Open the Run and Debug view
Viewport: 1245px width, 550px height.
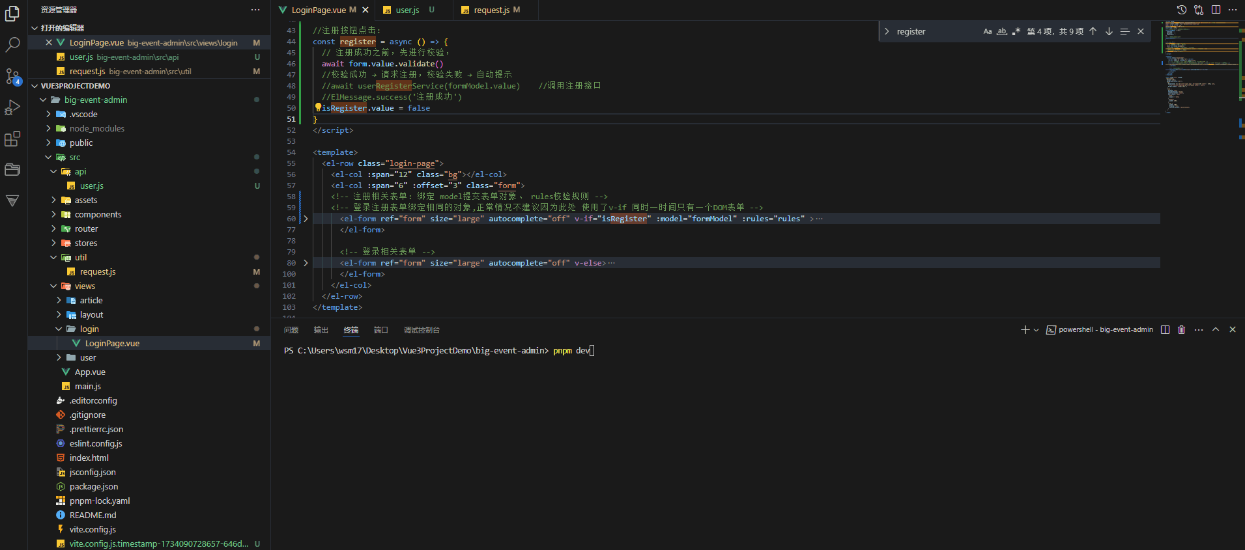12,107
